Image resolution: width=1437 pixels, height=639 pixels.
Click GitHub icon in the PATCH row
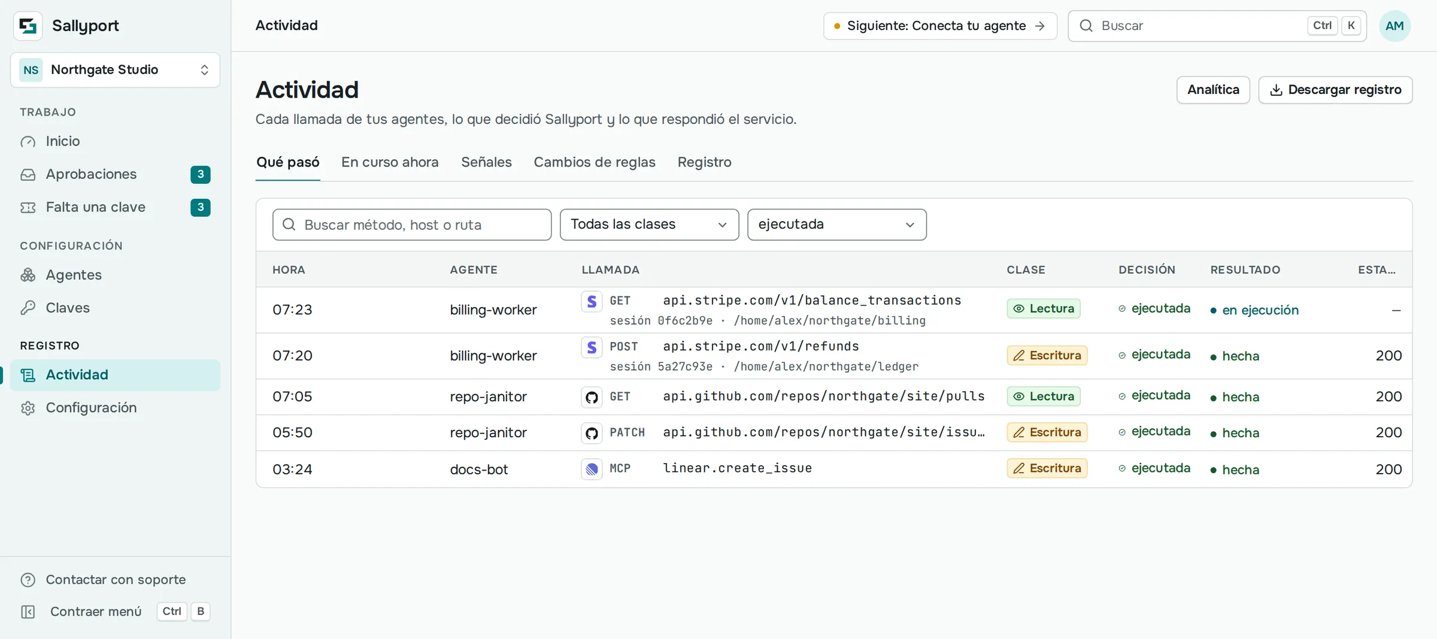pos(592,433)
